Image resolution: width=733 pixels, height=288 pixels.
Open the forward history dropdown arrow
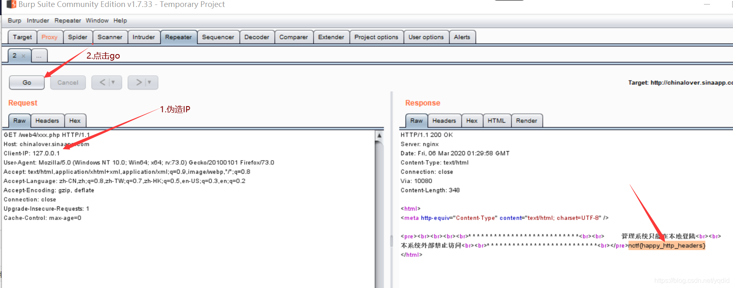coord(150,82)
